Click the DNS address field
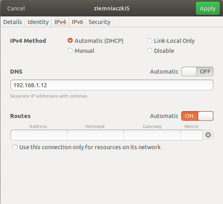This screenshot has width=223, height=204. click(x=112, y=85)
